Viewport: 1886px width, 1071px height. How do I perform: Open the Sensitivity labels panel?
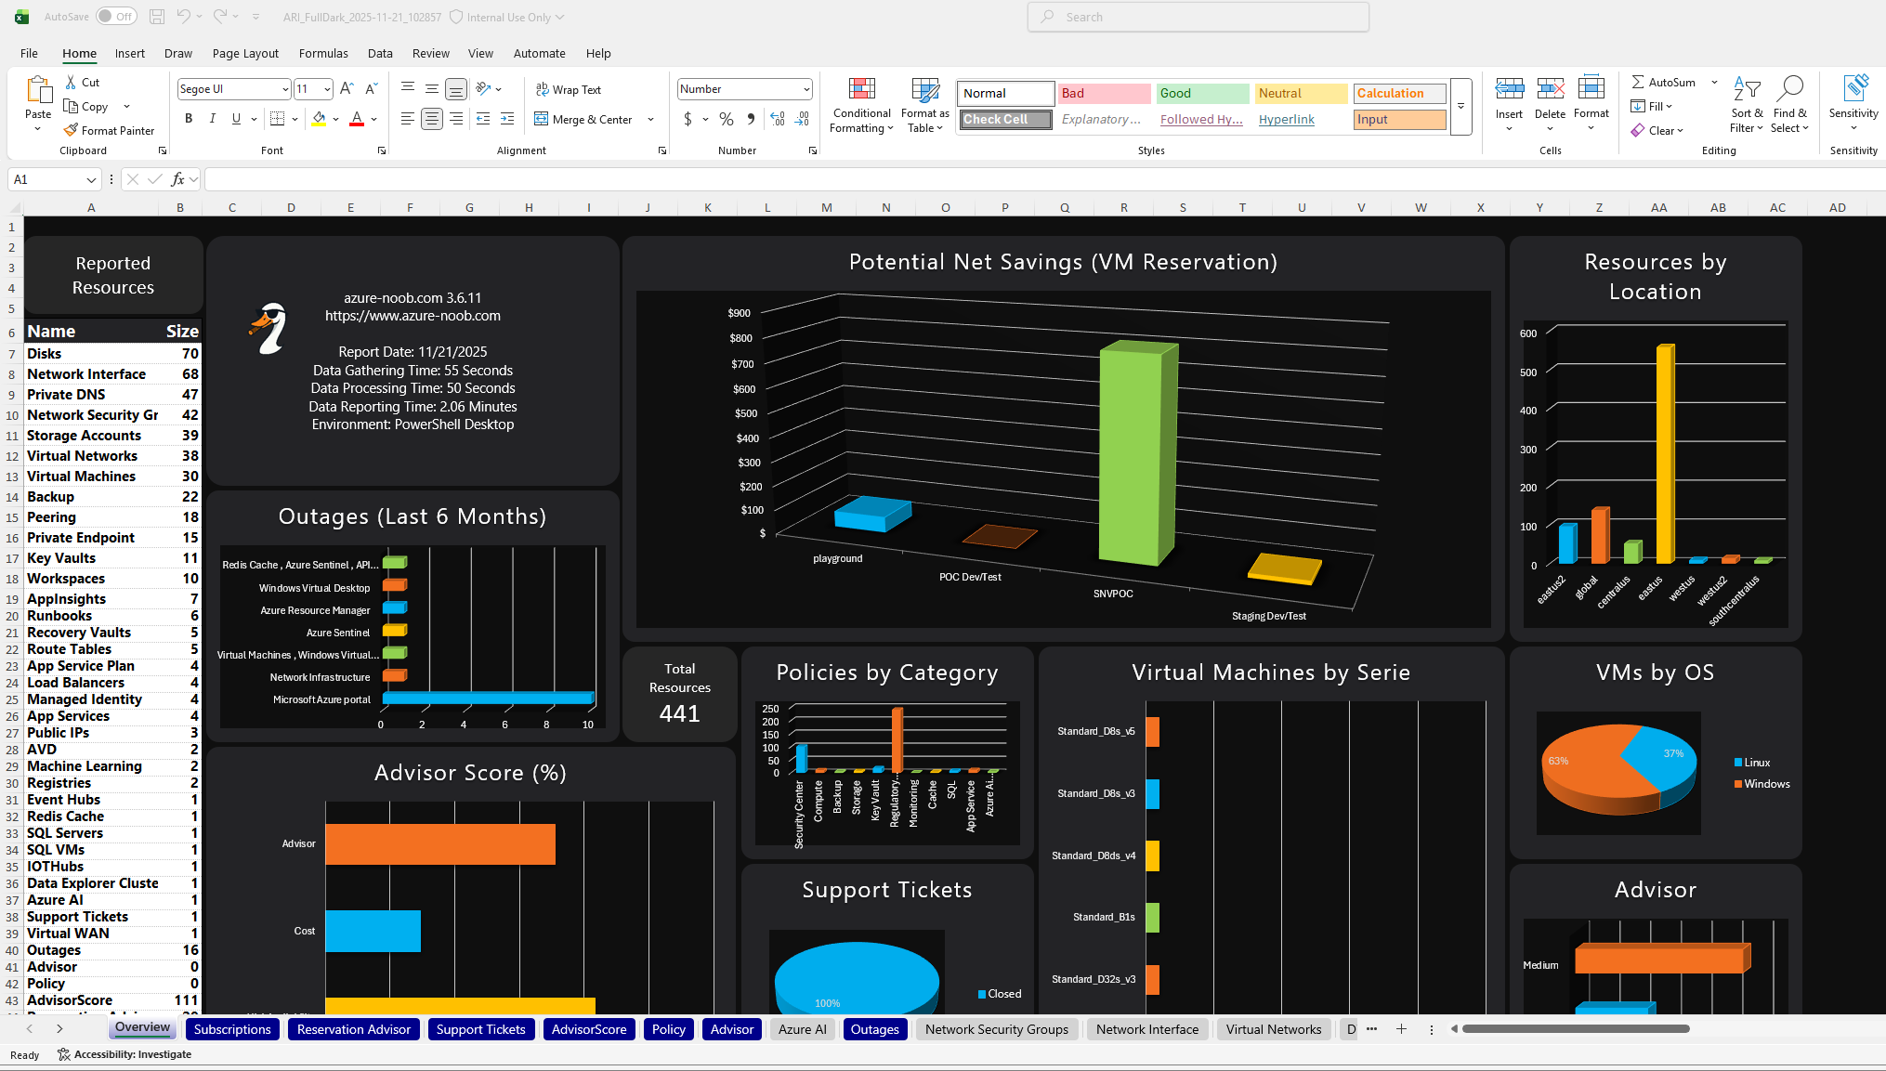coord(1853,102)
